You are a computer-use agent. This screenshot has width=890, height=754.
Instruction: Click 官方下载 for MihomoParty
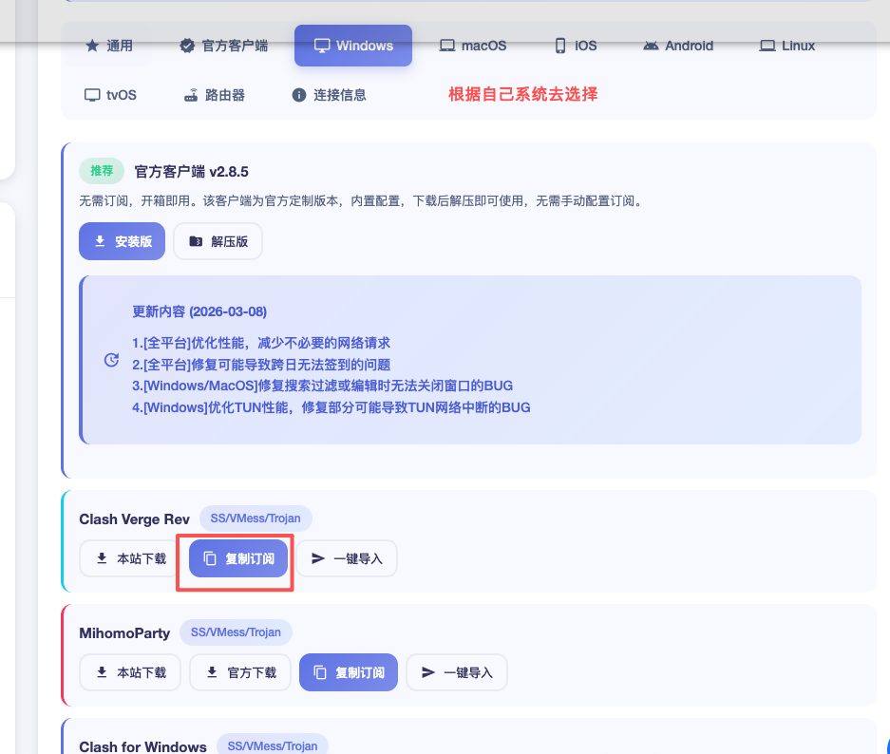pyautogui.click(x=241, y=672)
